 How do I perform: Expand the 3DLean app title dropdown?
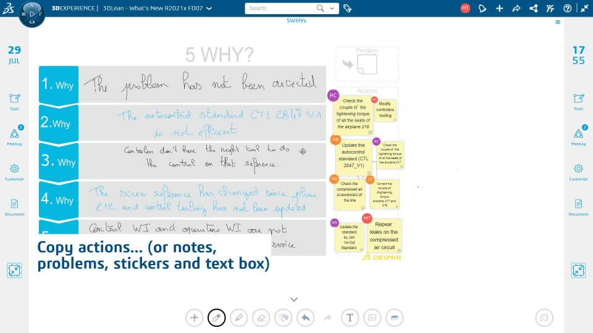point(209,8)
